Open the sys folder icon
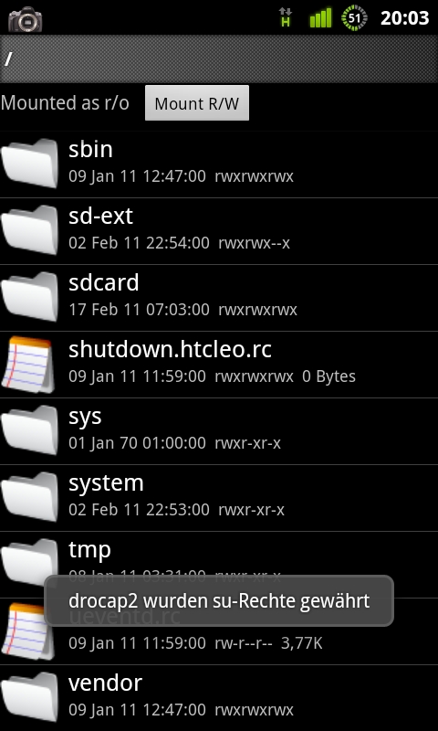 pyautogui.click(x=30, y=429)
